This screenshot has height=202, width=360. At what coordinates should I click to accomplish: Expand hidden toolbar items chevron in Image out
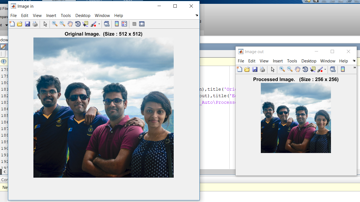(x=355, y=68)
